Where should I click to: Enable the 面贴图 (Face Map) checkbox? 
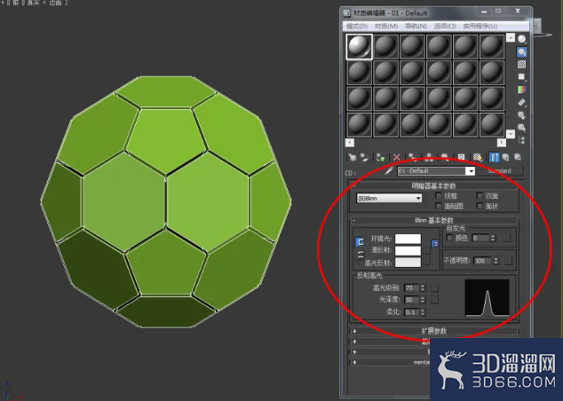coord(438,206)
